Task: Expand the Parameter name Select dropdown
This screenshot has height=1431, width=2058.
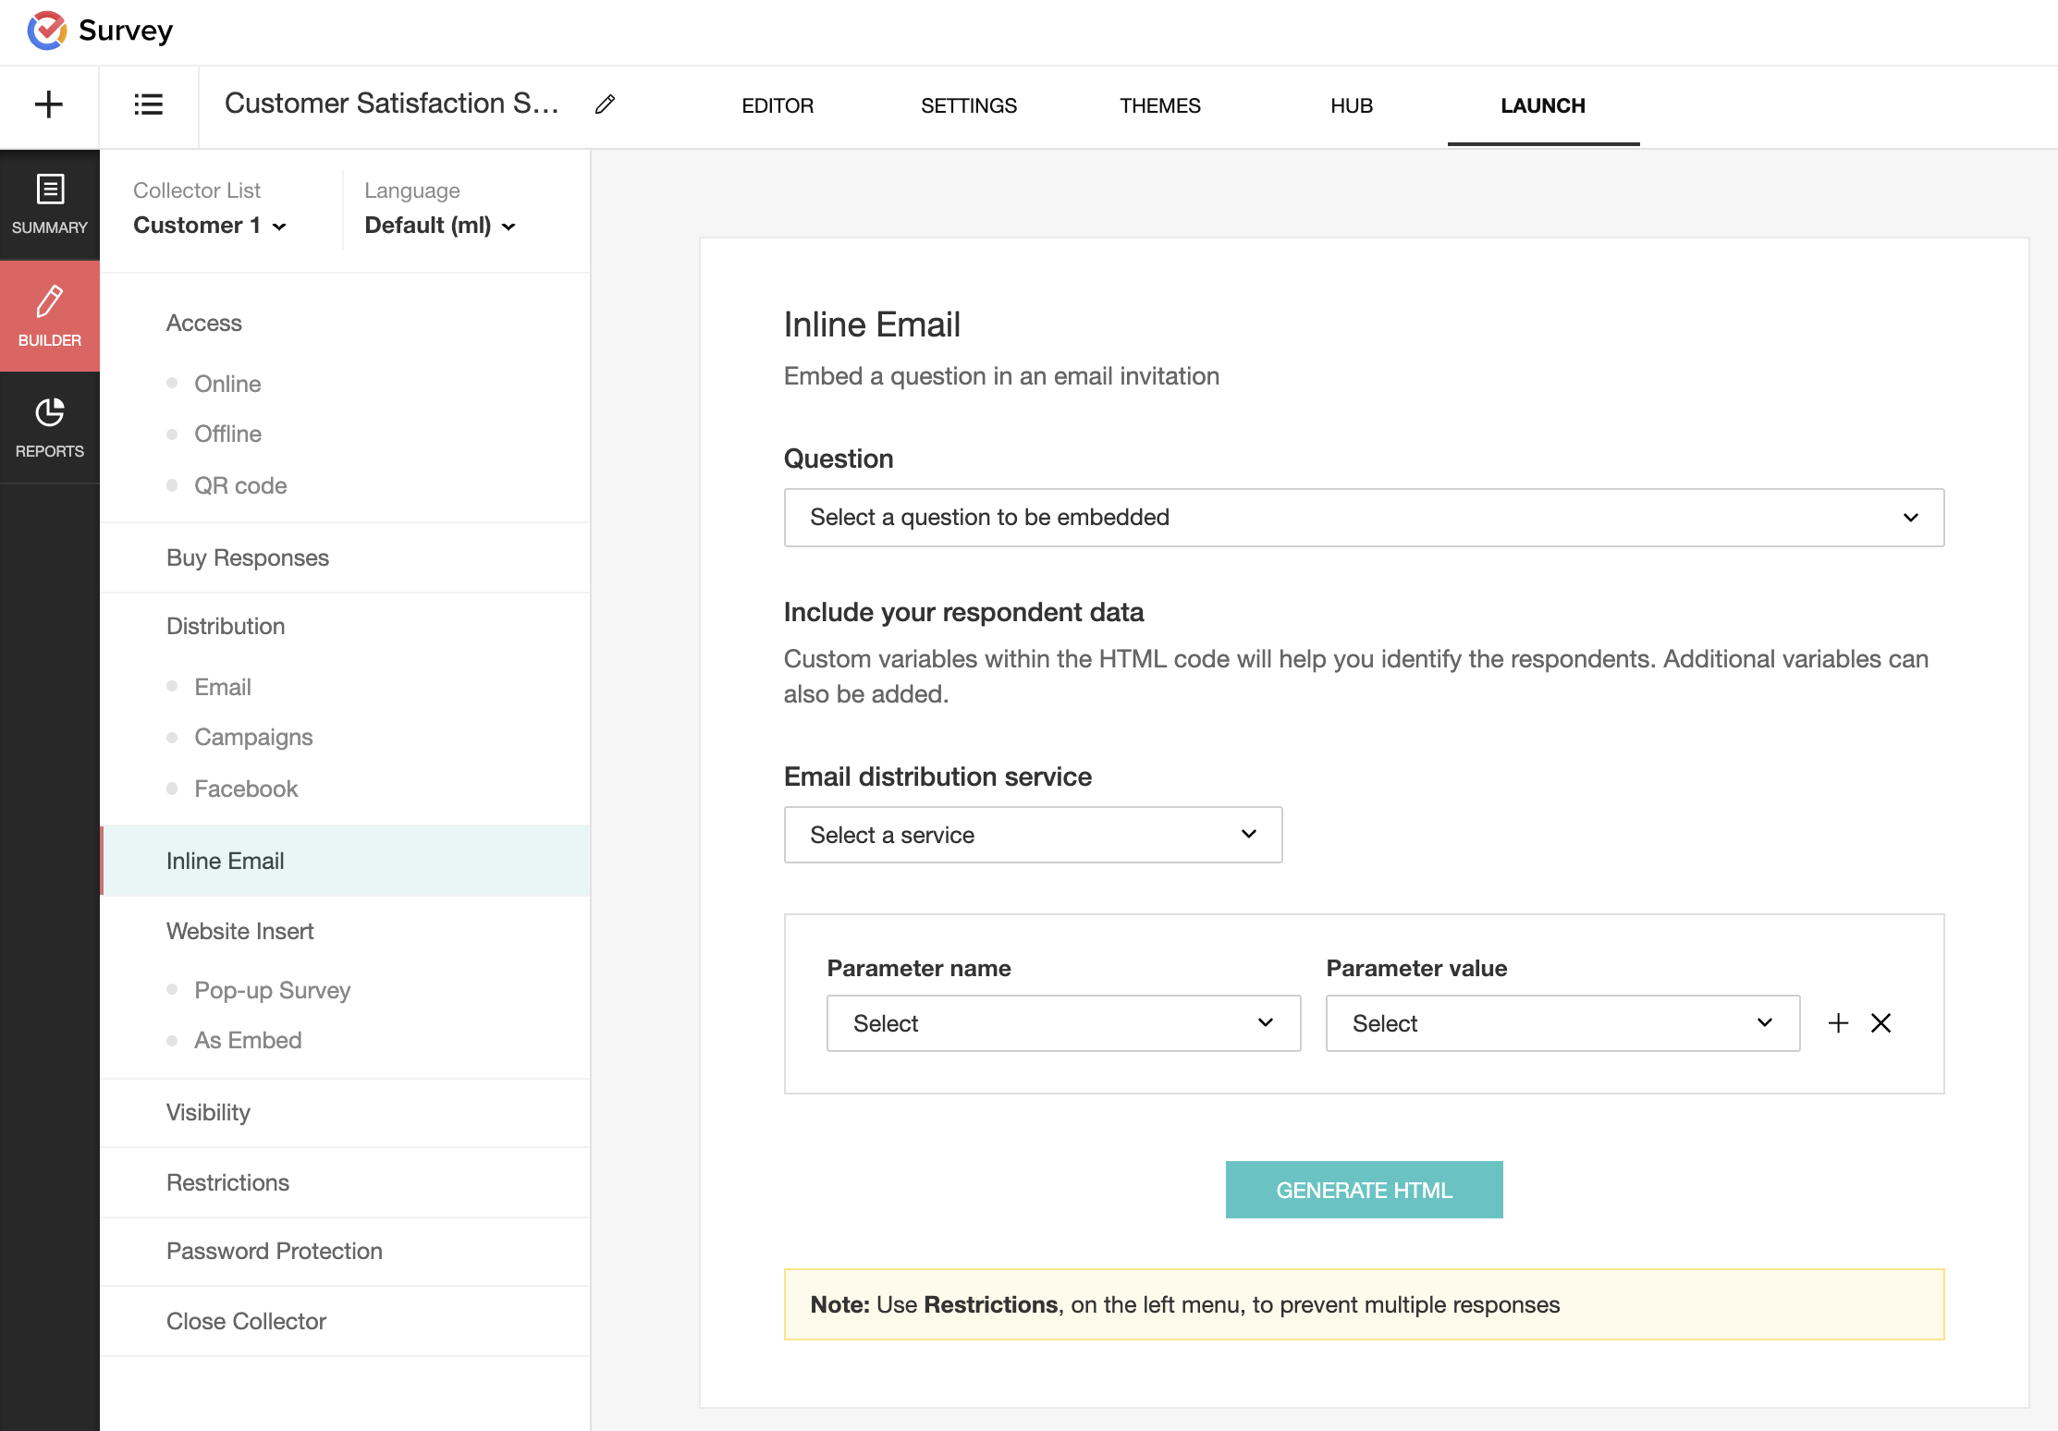Action: coord(1063,1023)
